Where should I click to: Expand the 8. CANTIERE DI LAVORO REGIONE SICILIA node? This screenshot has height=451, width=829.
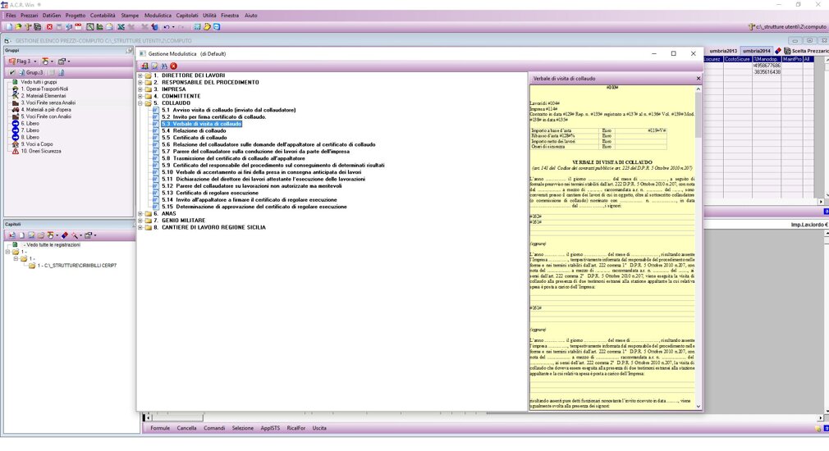[x=140, y=228]
